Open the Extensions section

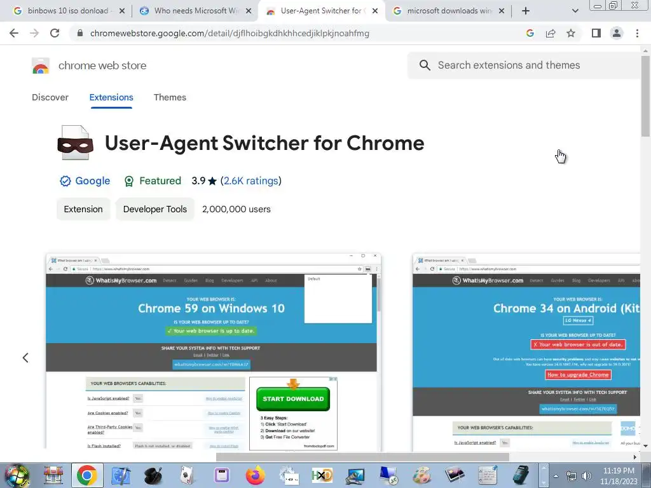coord(111,97)
